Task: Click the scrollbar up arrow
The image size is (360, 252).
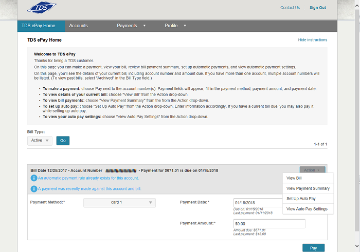Action: pos(357,6)
